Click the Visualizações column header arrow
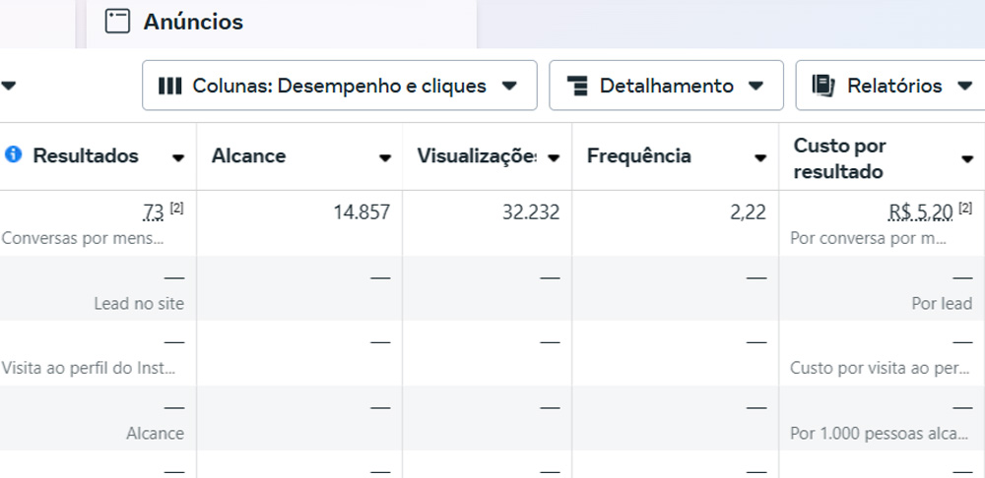985x478 pixels. (x=554, y=157)
